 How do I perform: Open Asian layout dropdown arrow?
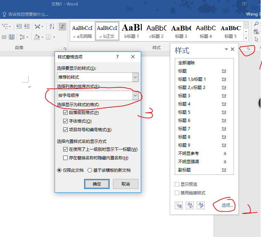42,26
